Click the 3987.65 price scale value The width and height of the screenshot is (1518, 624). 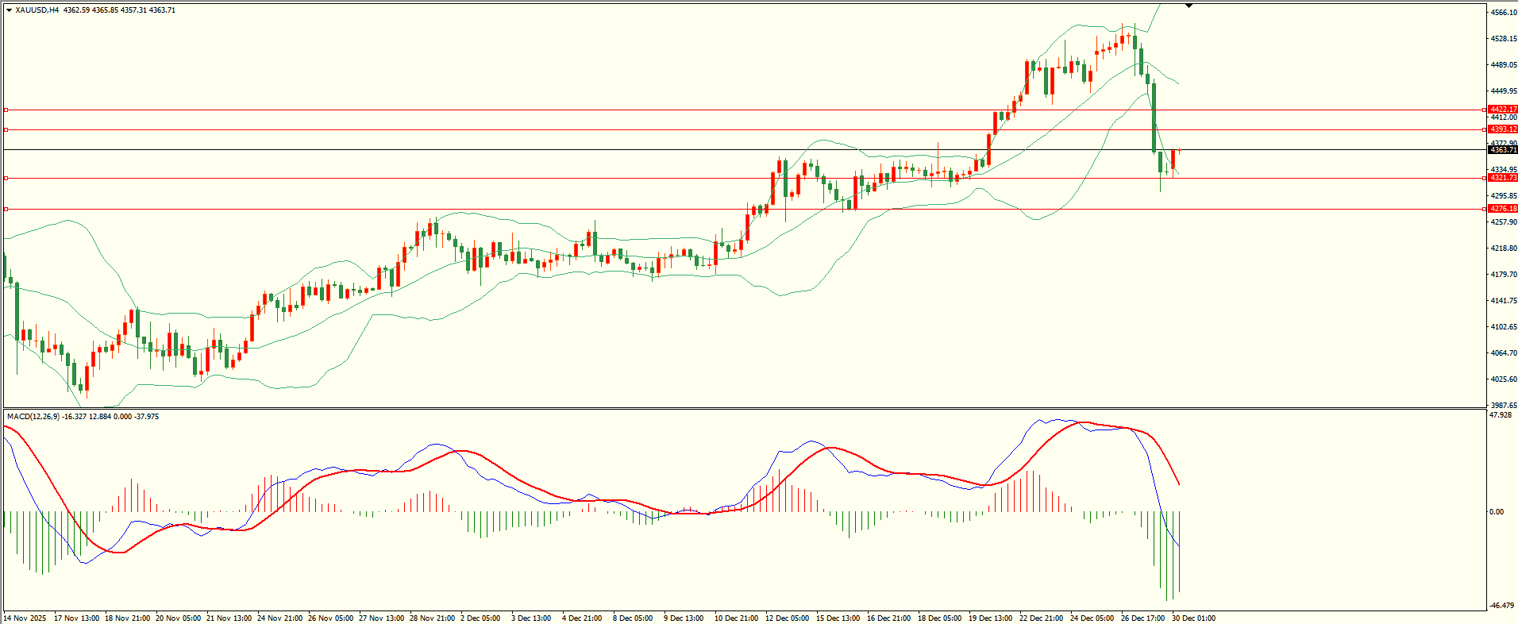(1504, 405)
